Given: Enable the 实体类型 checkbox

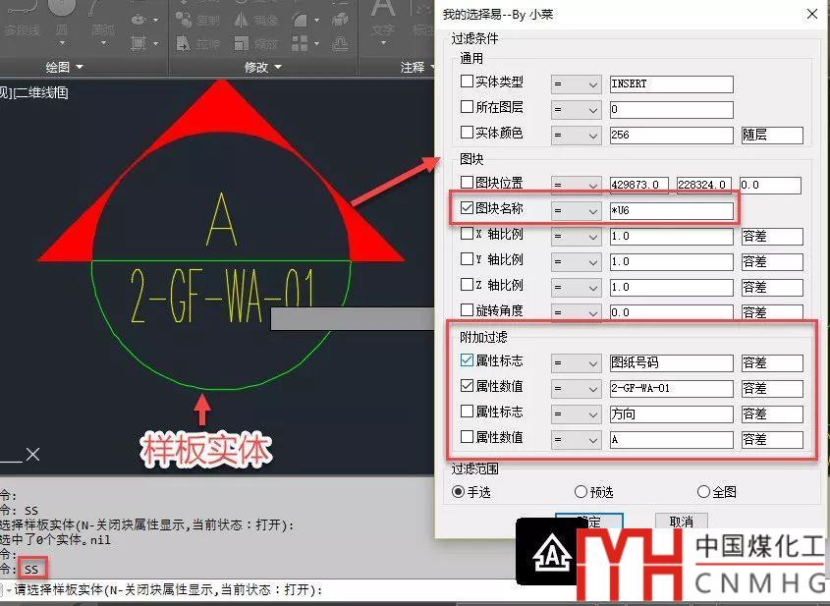Looking at the screenshot, I should click(467, 81).
